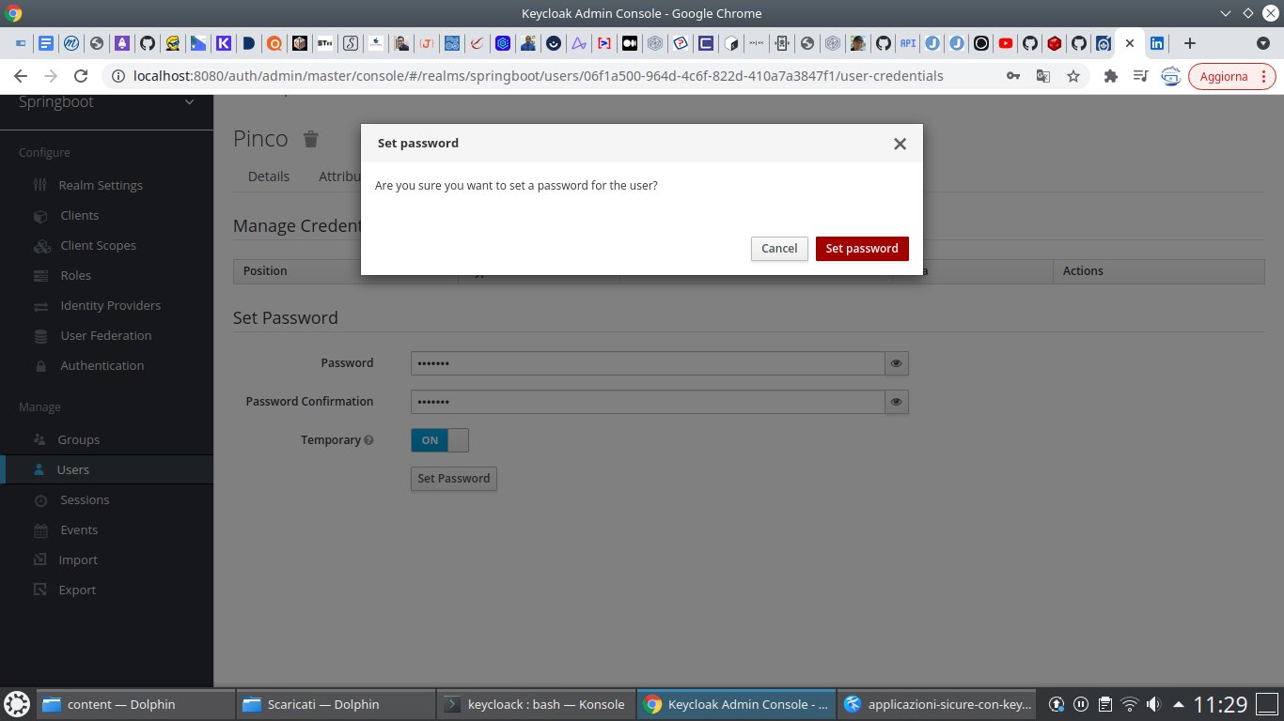Open saved passwords key icon
The height and width of the screenshot is (721, 1284).
tap(1012, 76)
